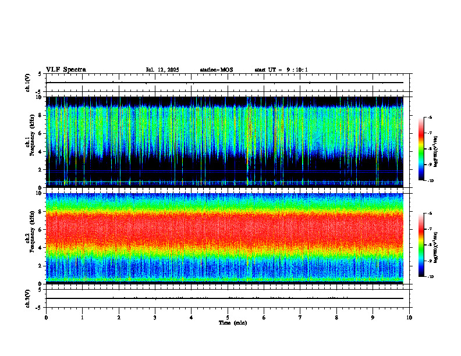
Task: Click the "start UT = 9:10:1" header text
Action: [x=281, y=70]
